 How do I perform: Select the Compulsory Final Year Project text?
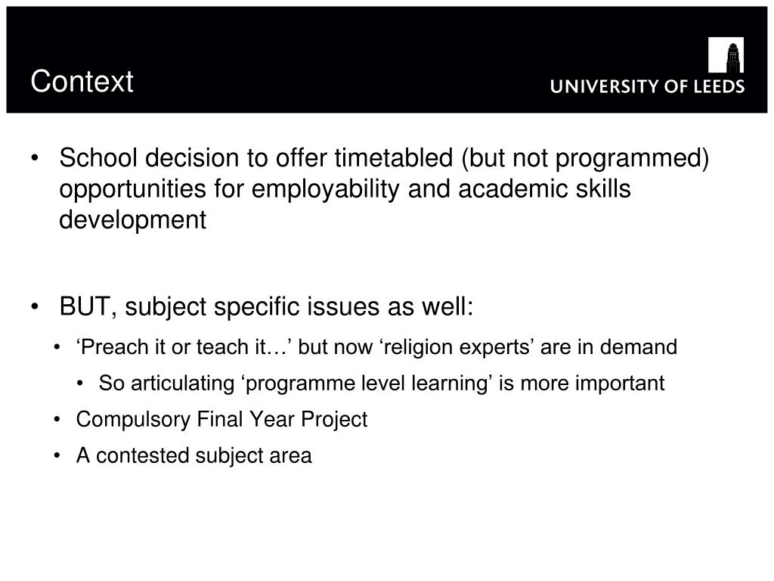click(x=221, y=419)
